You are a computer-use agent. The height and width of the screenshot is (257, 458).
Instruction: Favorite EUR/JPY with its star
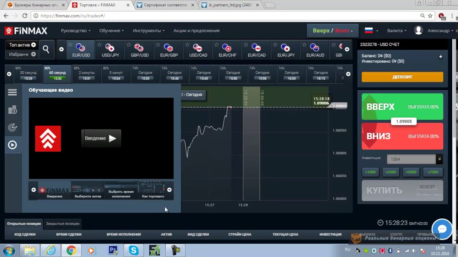click(275, 45)
